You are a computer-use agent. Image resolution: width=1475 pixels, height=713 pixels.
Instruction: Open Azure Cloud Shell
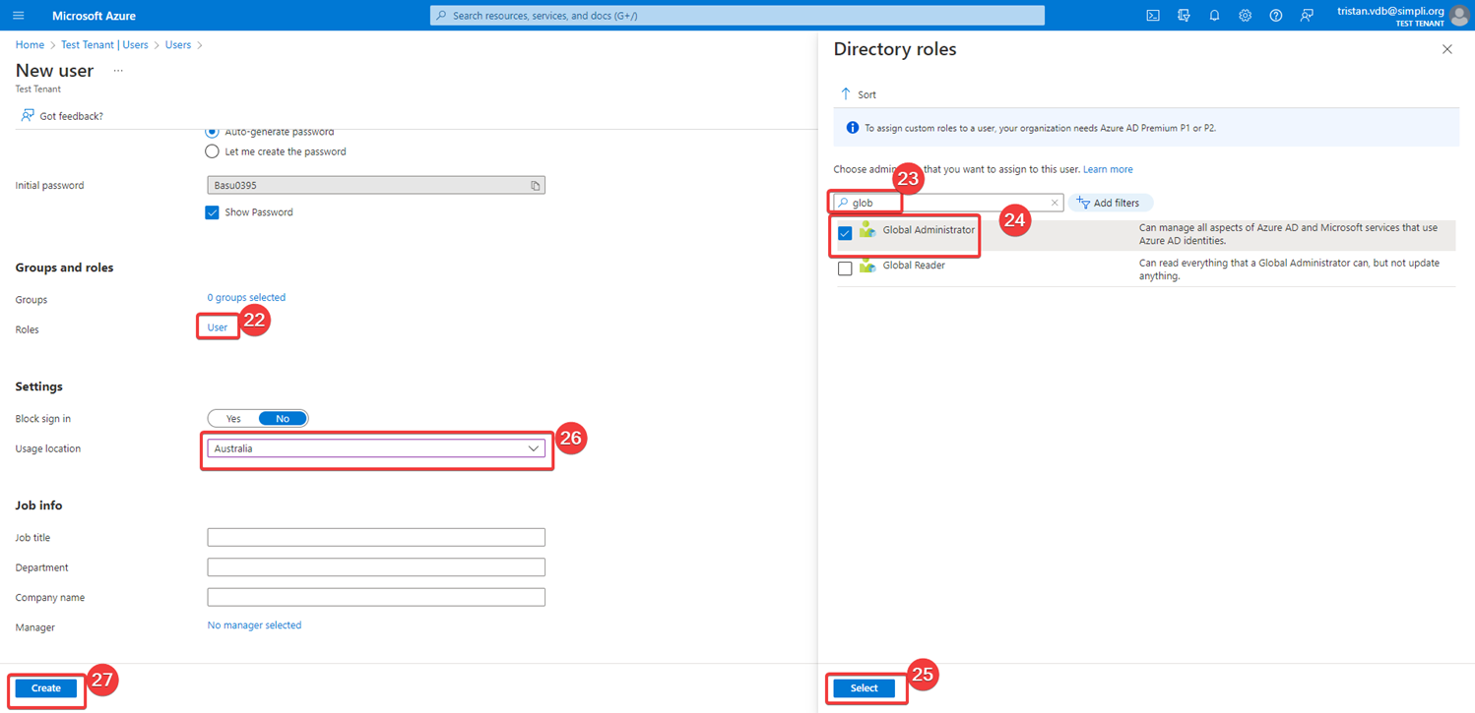[x=1152, y=15]
